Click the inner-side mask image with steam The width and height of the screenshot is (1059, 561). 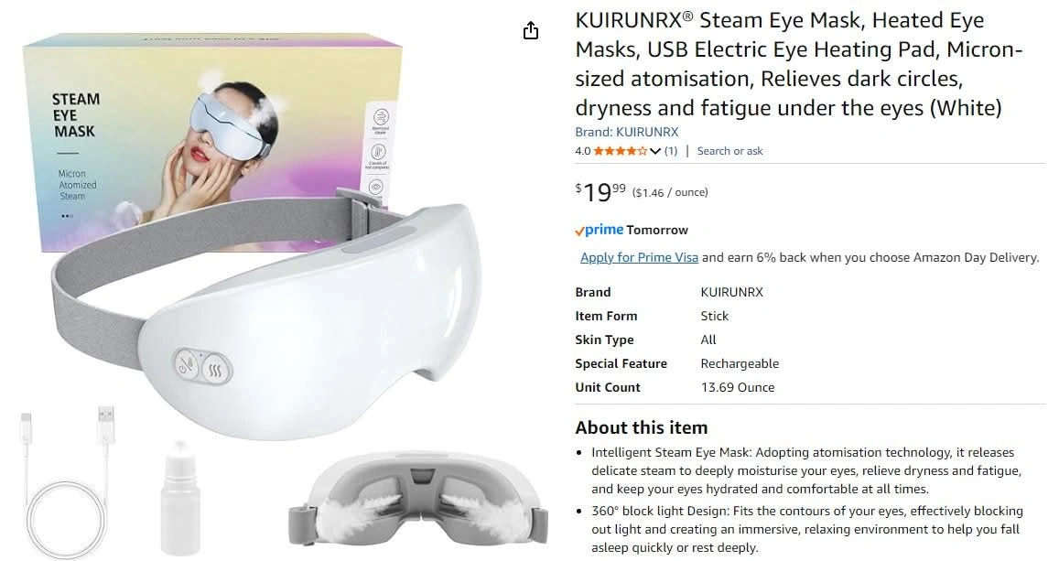[x=418, y=498]
